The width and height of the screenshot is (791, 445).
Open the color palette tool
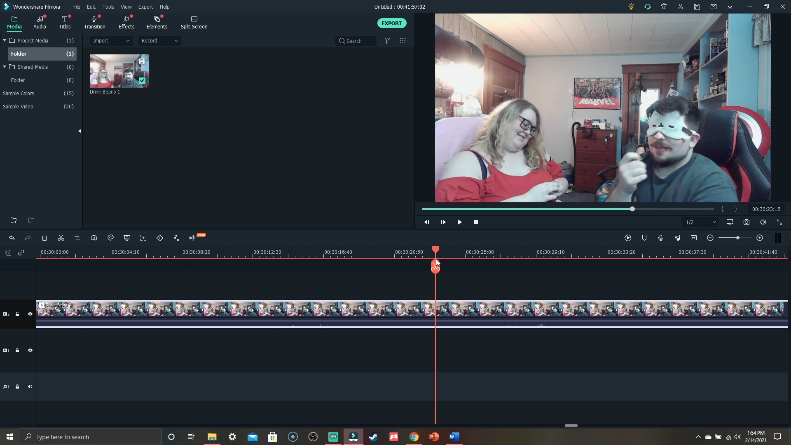pyautogui.click(x=110, y=238)
